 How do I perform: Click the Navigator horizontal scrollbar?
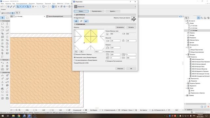(x=196, y=104)
